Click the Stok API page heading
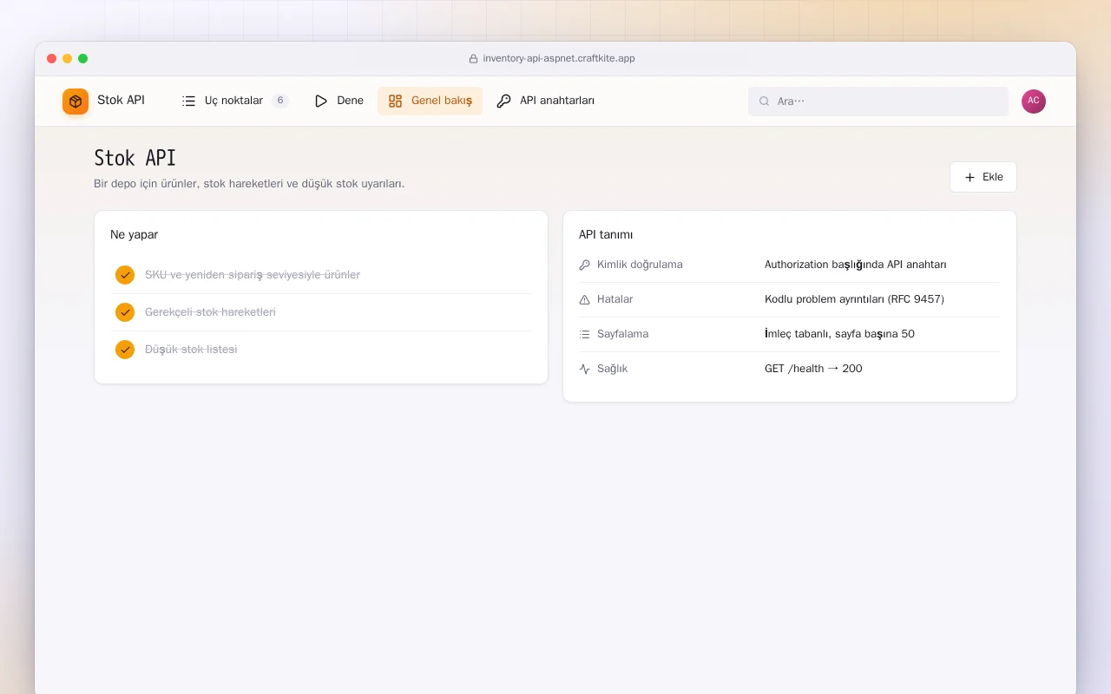Image resolution: width=1111 pixels, height=694 pixels. point(135,158)
